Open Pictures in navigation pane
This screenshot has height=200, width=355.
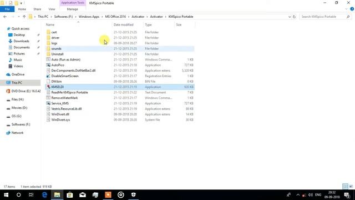[x=19, y=53]
